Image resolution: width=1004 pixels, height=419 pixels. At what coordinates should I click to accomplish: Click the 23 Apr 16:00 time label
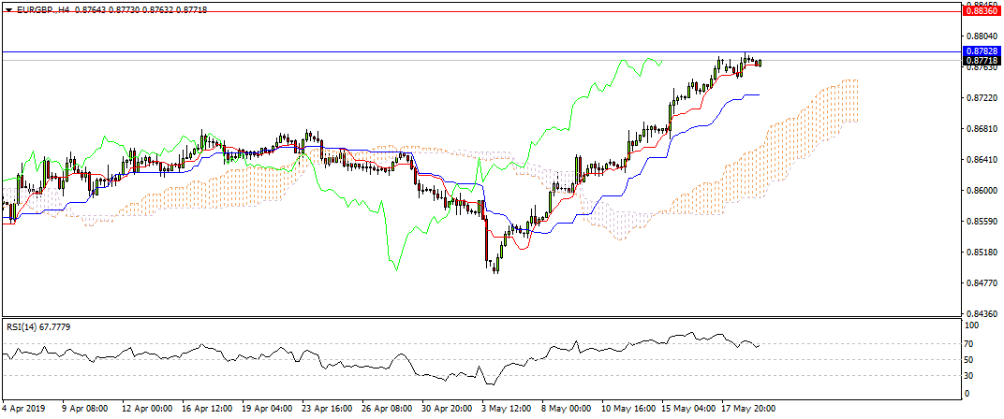click(326, 409)
